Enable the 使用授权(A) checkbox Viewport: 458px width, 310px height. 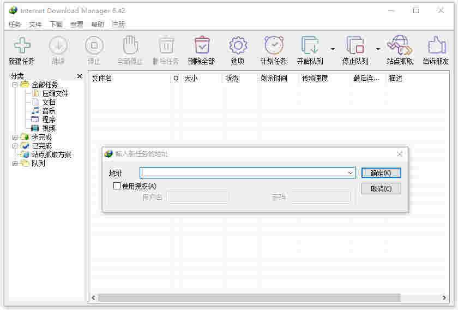(117, 186)
